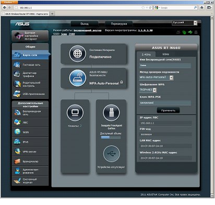The height and width of the screenshot is (205, 215).
Task: Click the lock icon next to WPA-Auto-Personal
Action: (x=122, y=82)
